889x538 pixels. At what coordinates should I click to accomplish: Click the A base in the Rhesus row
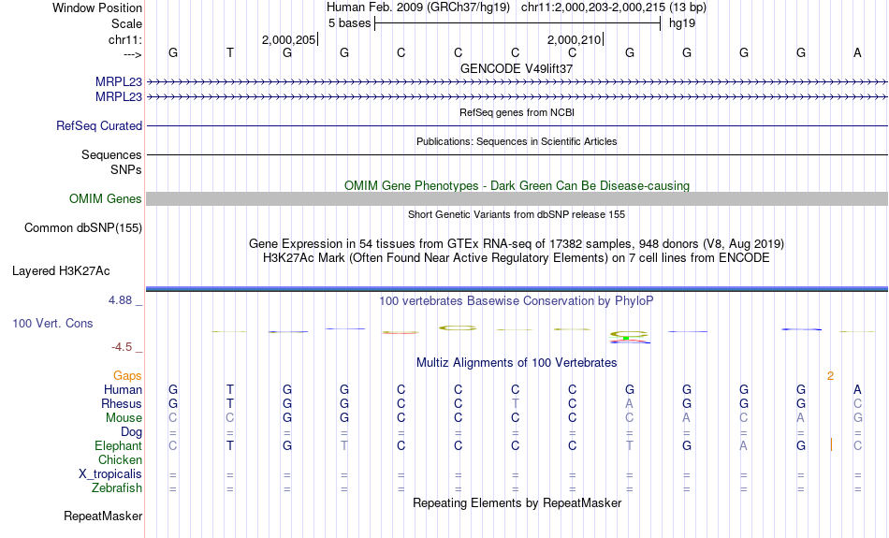click(630, 403)
